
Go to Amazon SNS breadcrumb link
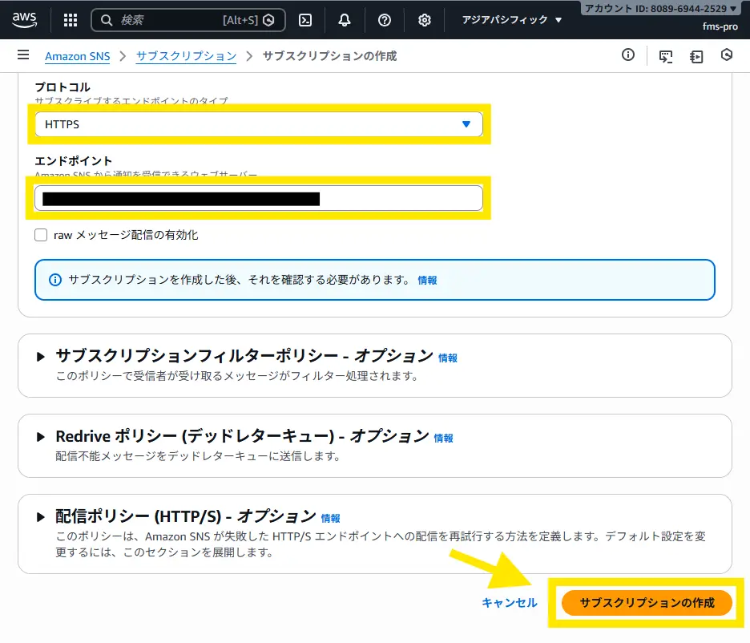[x=77, y=56]
